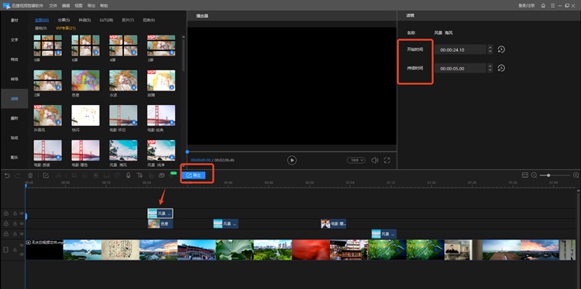
Task: Click the speaker volume icon in player
Action: click(375, 161)
